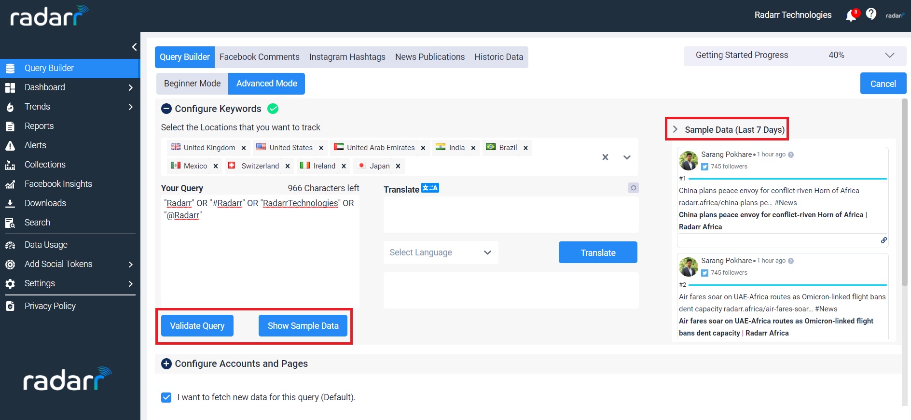This screenshot has height=420, width=911.
Task: Click the Alerts warning icon
Action: (10, 146)
